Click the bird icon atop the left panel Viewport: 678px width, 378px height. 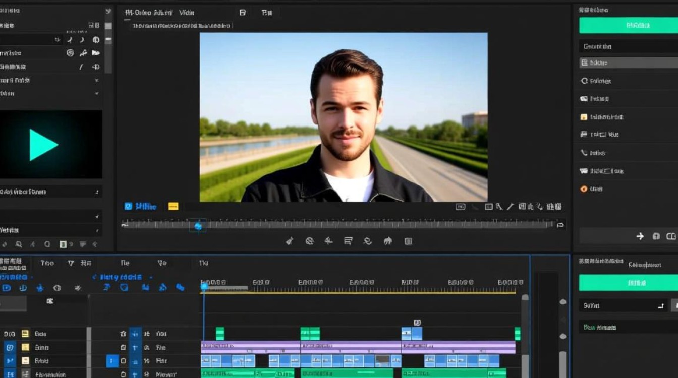coord(108,11)
